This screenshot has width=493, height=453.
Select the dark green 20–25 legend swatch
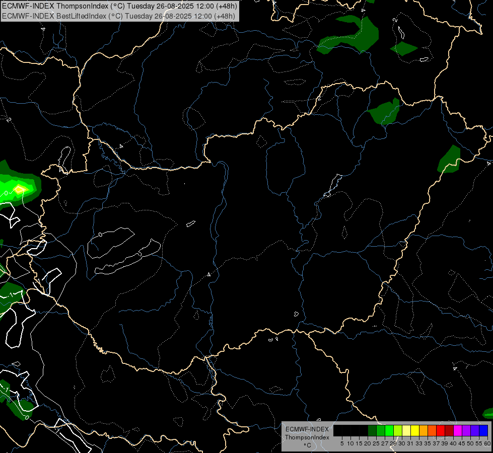point(372,431)
